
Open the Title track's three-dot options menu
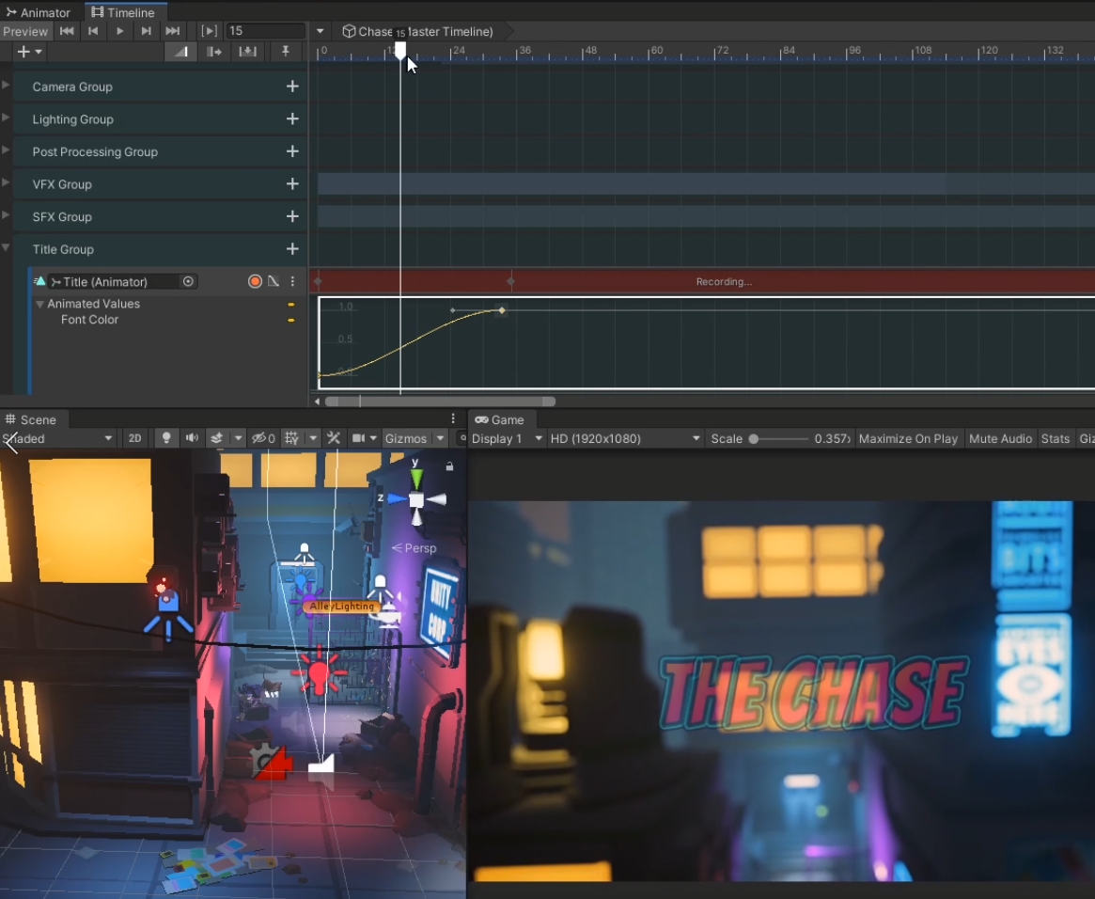tap(292, 281)
